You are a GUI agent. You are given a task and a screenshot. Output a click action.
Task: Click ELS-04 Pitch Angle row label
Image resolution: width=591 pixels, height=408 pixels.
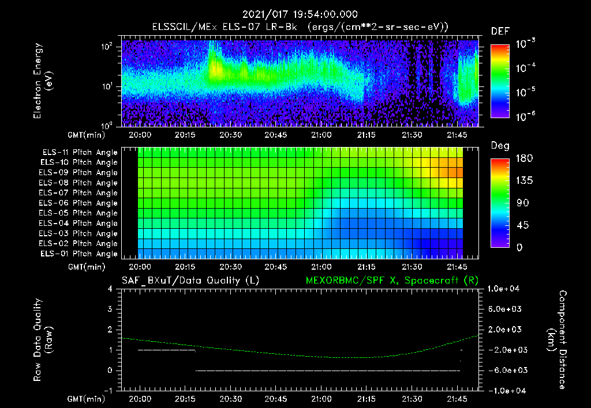click(78, 223)
